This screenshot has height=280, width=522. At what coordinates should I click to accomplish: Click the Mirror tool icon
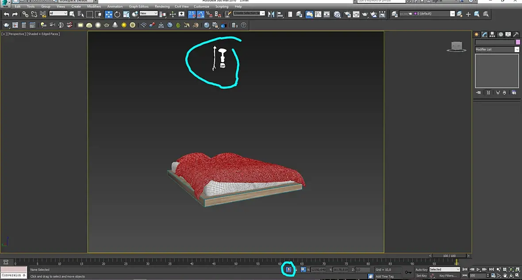pyautogui.click(x=272, y=14)
